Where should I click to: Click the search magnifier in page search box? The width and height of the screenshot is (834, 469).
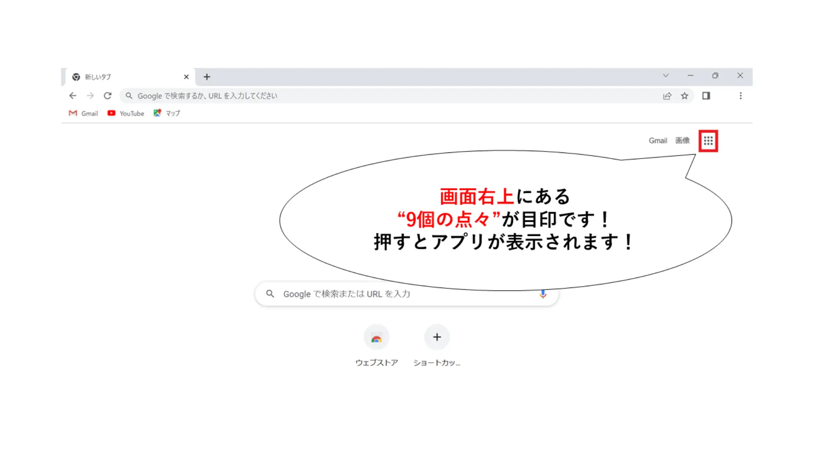pos(270,294)
